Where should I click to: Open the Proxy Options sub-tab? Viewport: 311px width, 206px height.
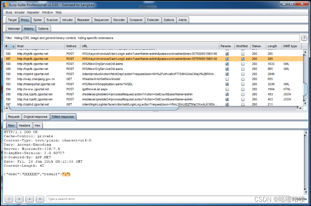pyautogui.click(x=43, y=29)
